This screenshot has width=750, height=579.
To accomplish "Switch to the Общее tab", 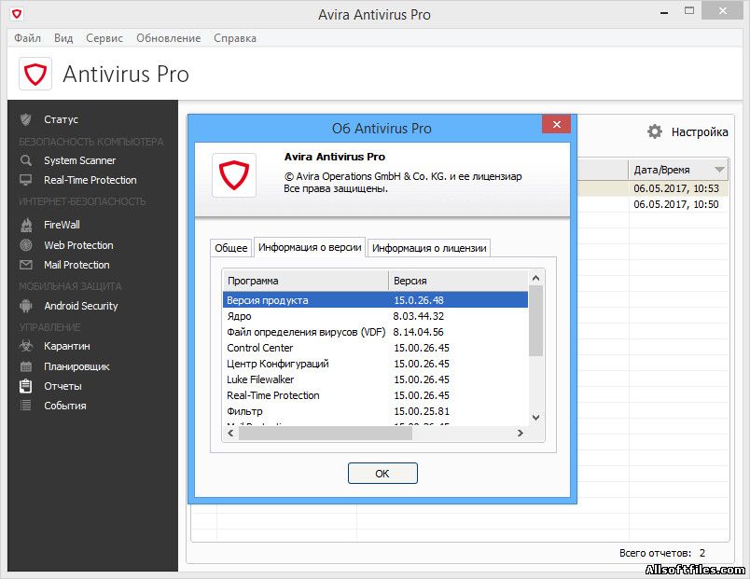I will pos(231,248).
